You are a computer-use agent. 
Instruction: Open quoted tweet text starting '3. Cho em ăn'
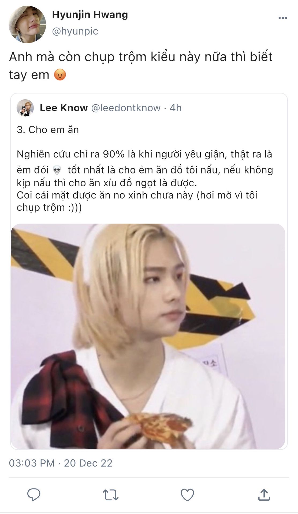[x=48, y=130]
